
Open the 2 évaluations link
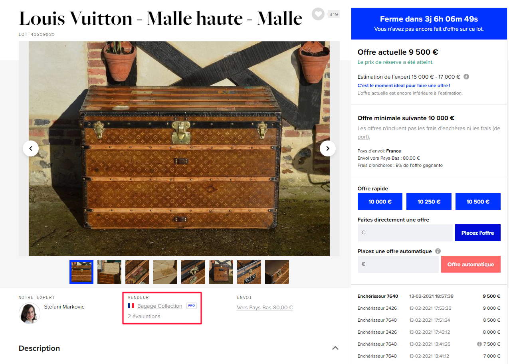(144, 316)
